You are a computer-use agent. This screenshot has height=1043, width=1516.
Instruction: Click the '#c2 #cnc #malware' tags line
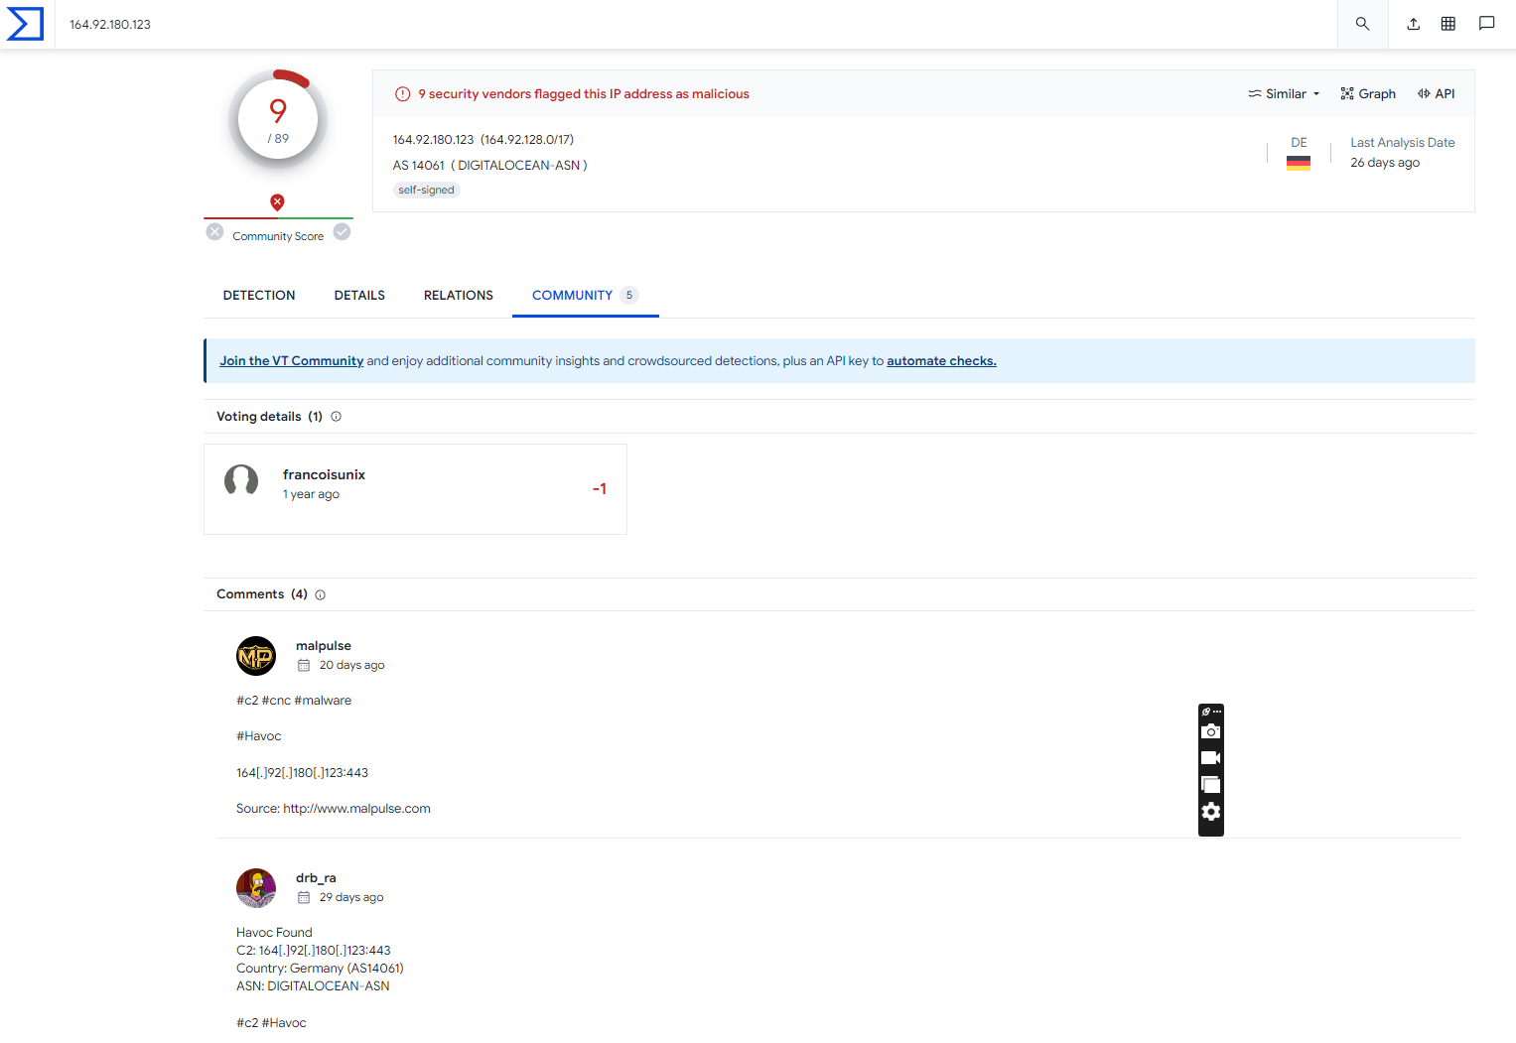point(294,701)
